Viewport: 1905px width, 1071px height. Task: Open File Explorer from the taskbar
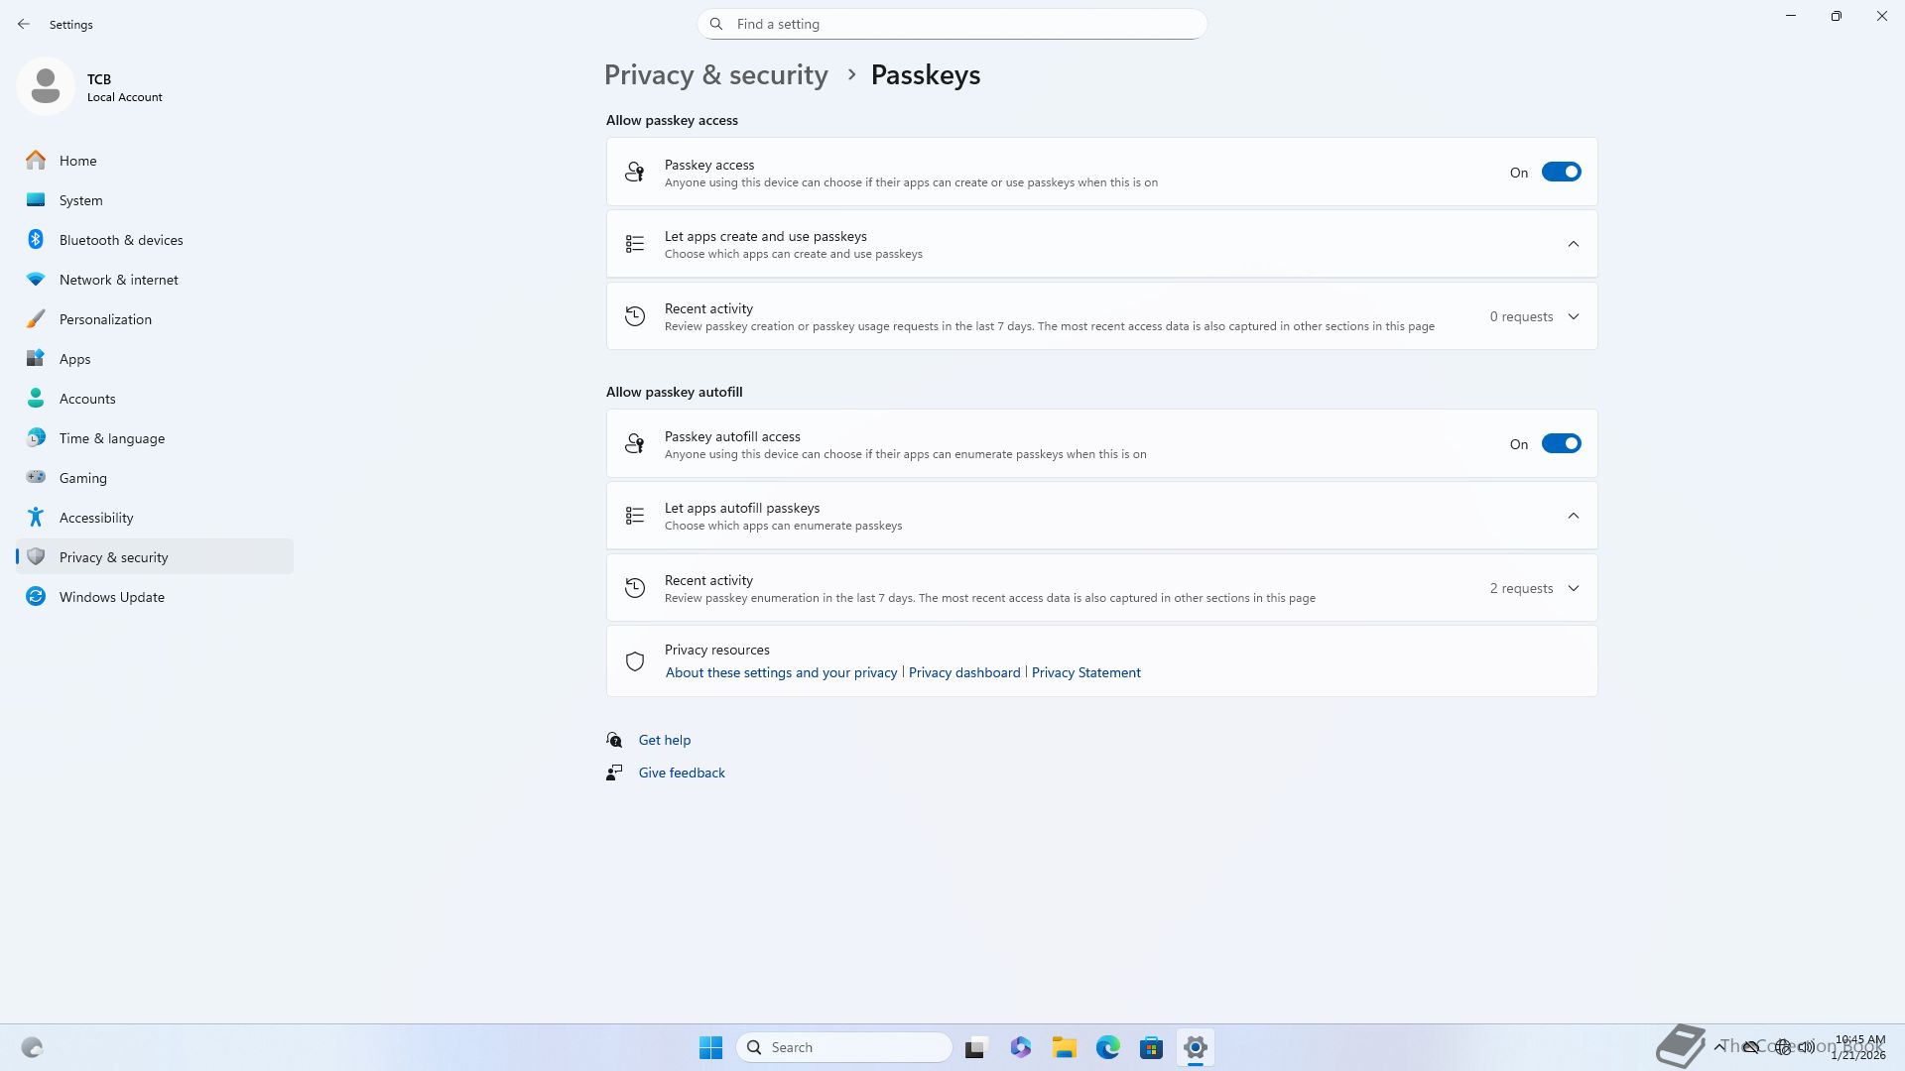coord(1064,1047)
